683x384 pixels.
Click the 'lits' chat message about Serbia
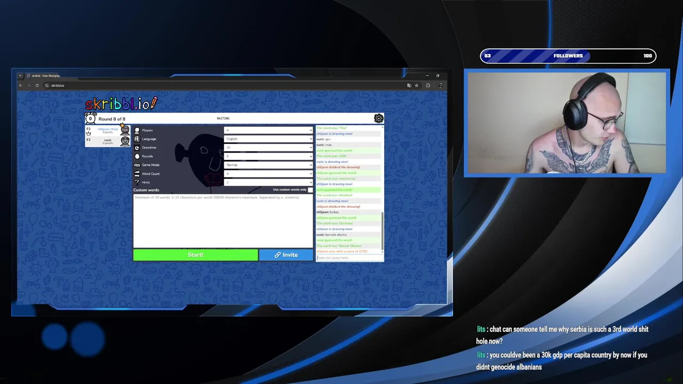click(x=562, y=335)
